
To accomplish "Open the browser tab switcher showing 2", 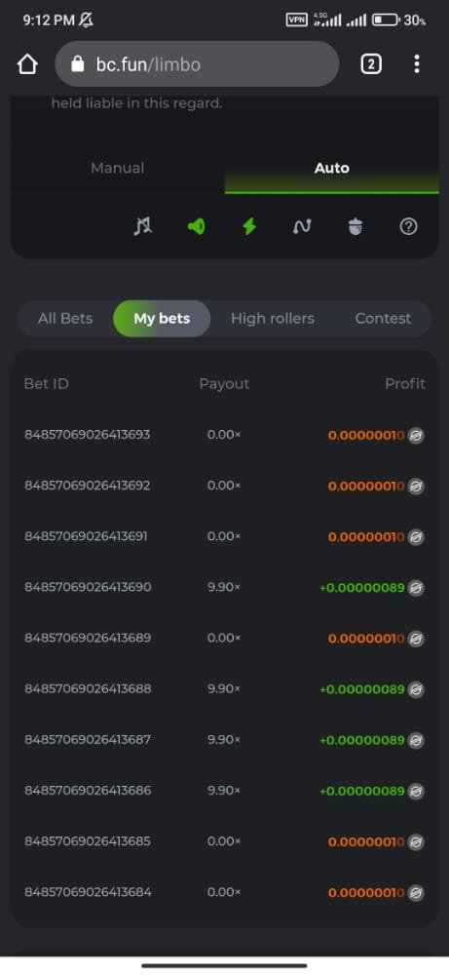I will 371,64.
